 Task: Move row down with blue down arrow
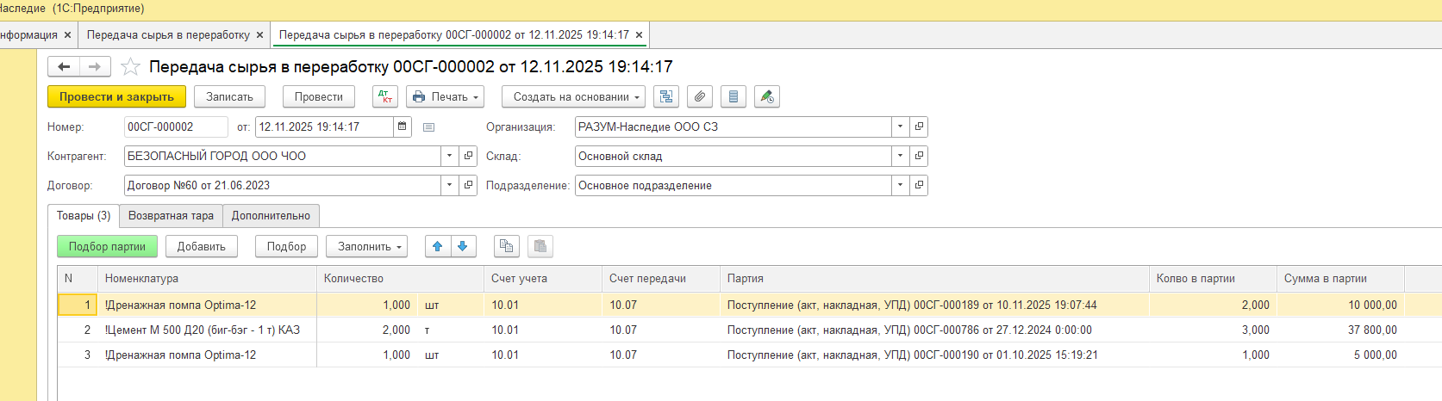coord(463,247)
